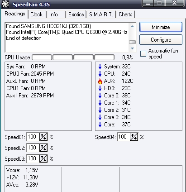Click the Speed04 up-down stepper arrows
The width and height of the screenshot is (186, 192).
point(134,137)
